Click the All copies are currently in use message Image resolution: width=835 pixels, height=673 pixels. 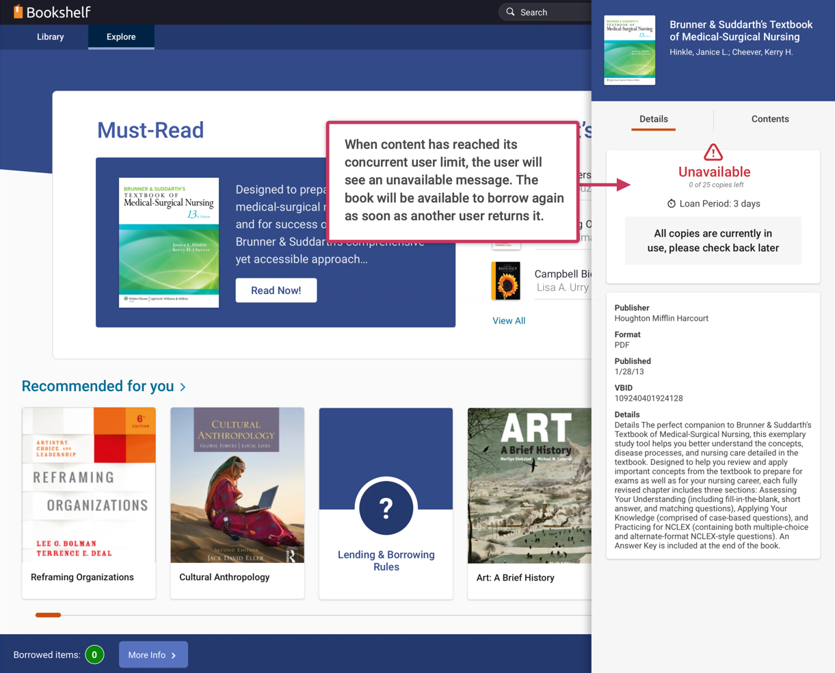(x=713, y=241)
